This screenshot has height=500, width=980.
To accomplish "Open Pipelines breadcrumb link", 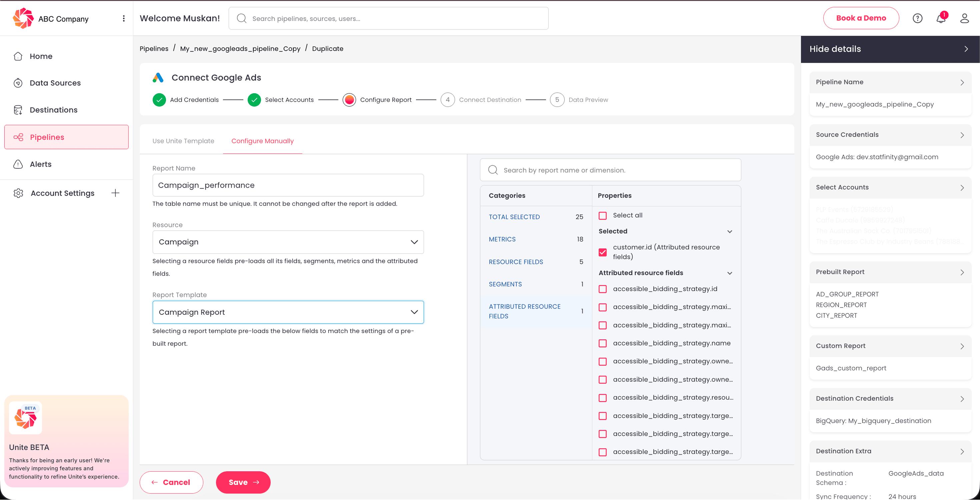I will click(x=154, y=49).
